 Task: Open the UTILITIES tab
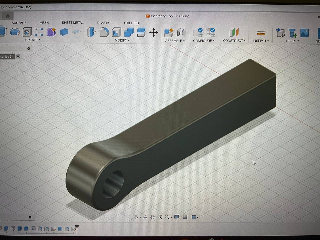131,23
